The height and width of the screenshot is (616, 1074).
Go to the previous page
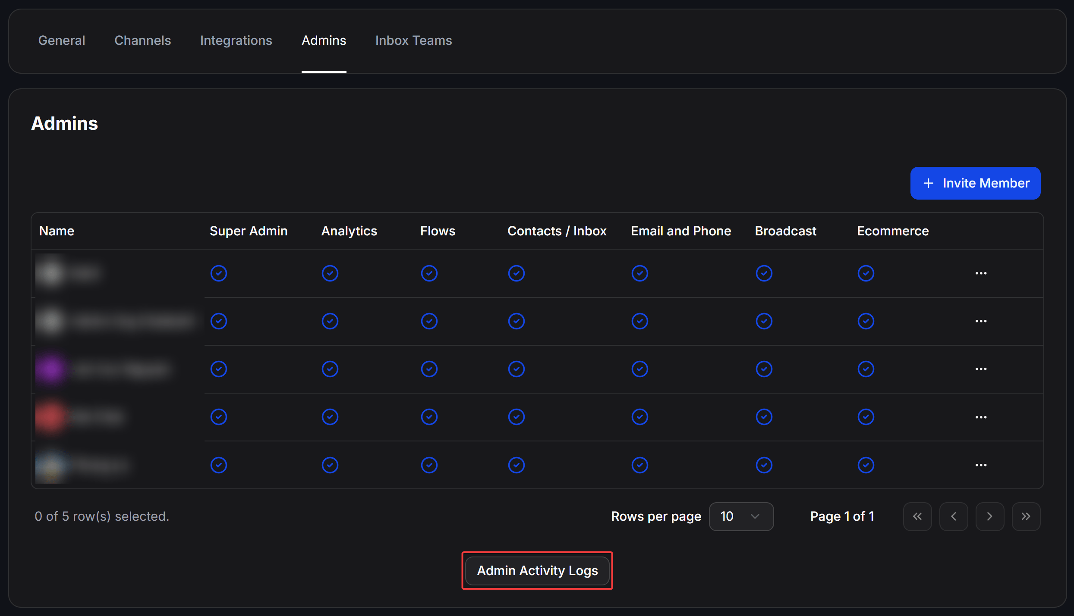[954, 516]
